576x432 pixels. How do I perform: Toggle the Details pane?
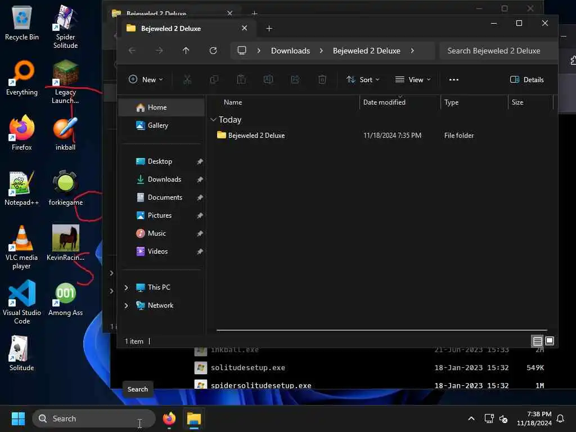pyautogui.click(x=526, y=79)
